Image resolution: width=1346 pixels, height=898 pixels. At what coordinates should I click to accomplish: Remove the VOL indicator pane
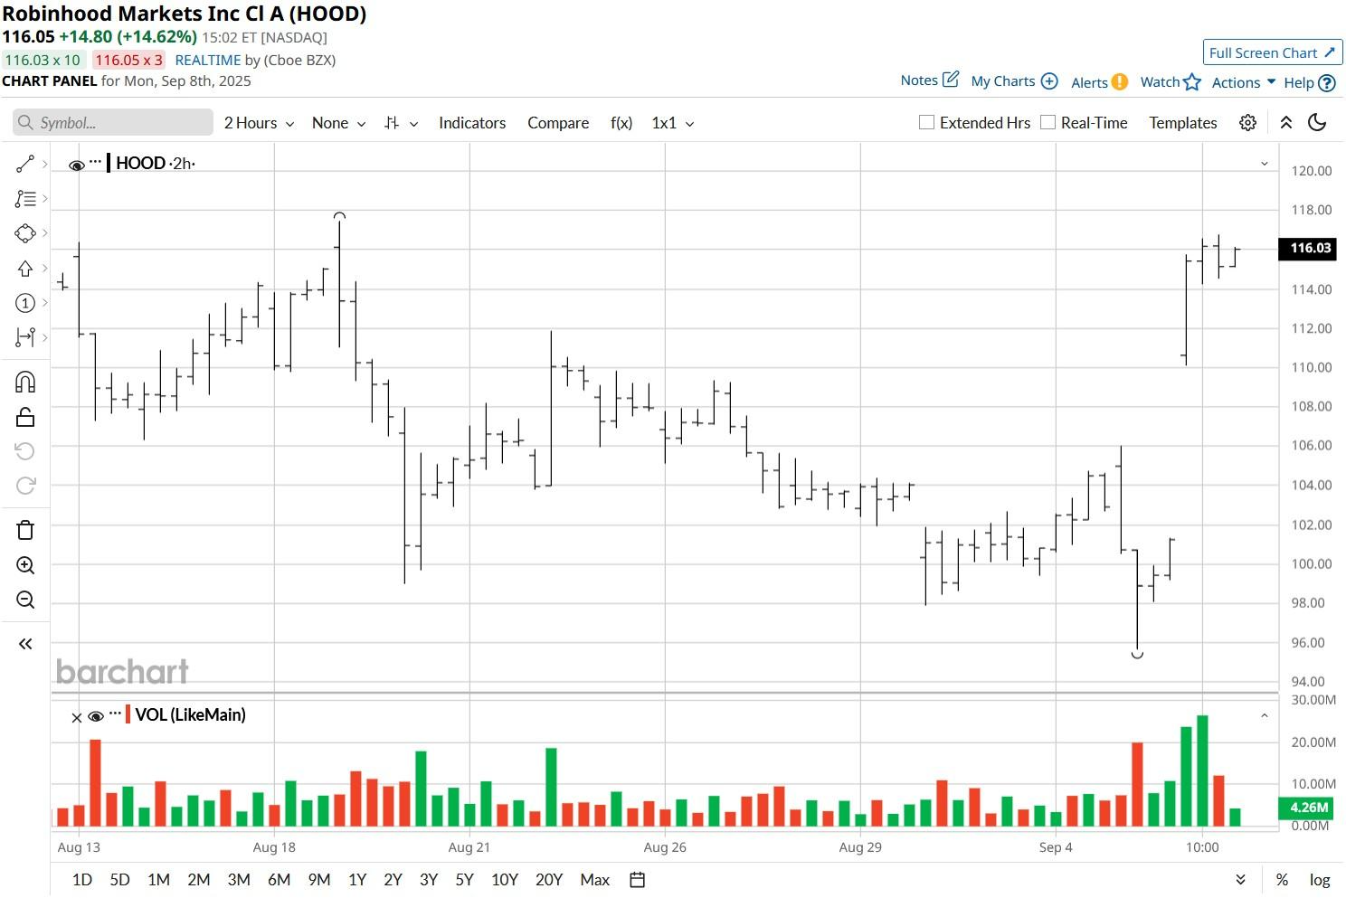[x=77, y=717]
